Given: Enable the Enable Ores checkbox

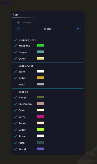Looking at the screenshot, I should click(15, 66).
